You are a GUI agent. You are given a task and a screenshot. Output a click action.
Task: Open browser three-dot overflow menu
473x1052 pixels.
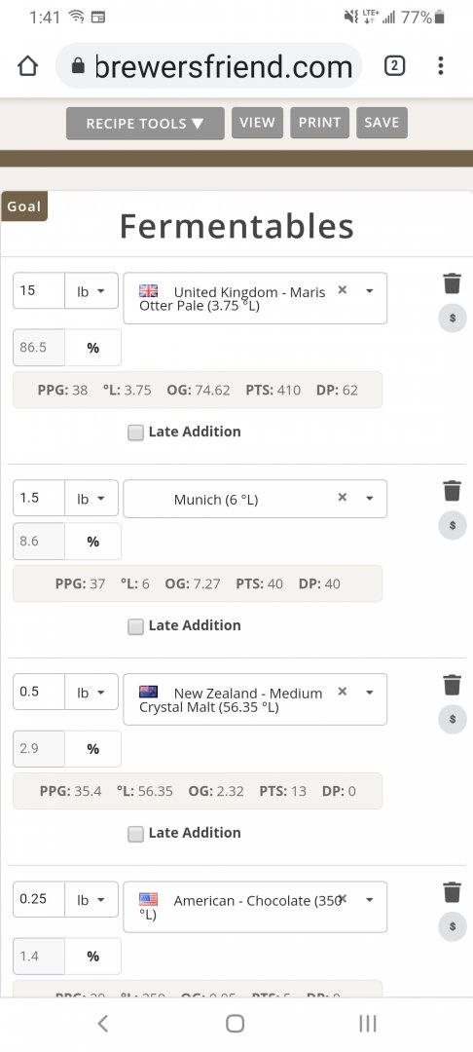point(440,66)
